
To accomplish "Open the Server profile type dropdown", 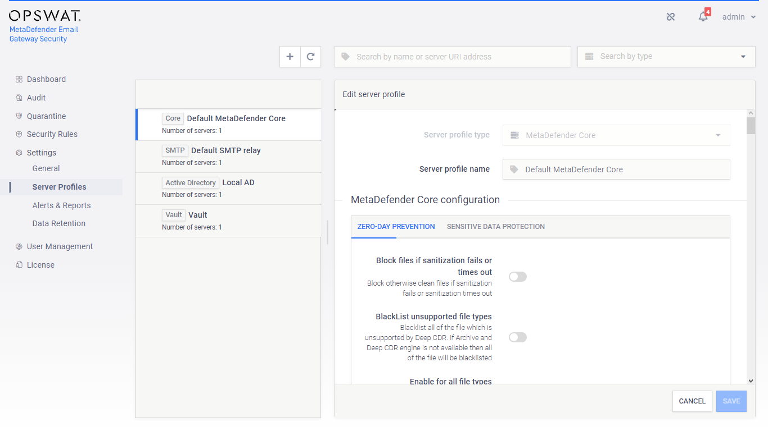I will 616,135.
